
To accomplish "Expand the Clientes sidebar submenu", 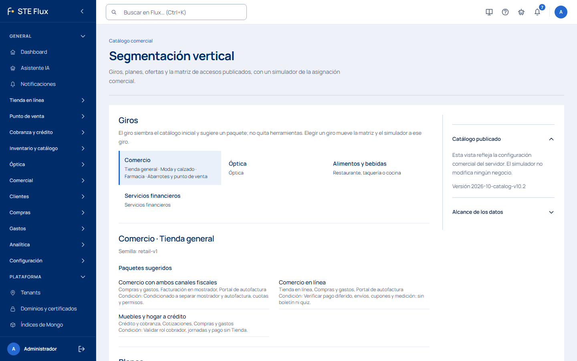I will pyautogui.click(x=48, y=197).
